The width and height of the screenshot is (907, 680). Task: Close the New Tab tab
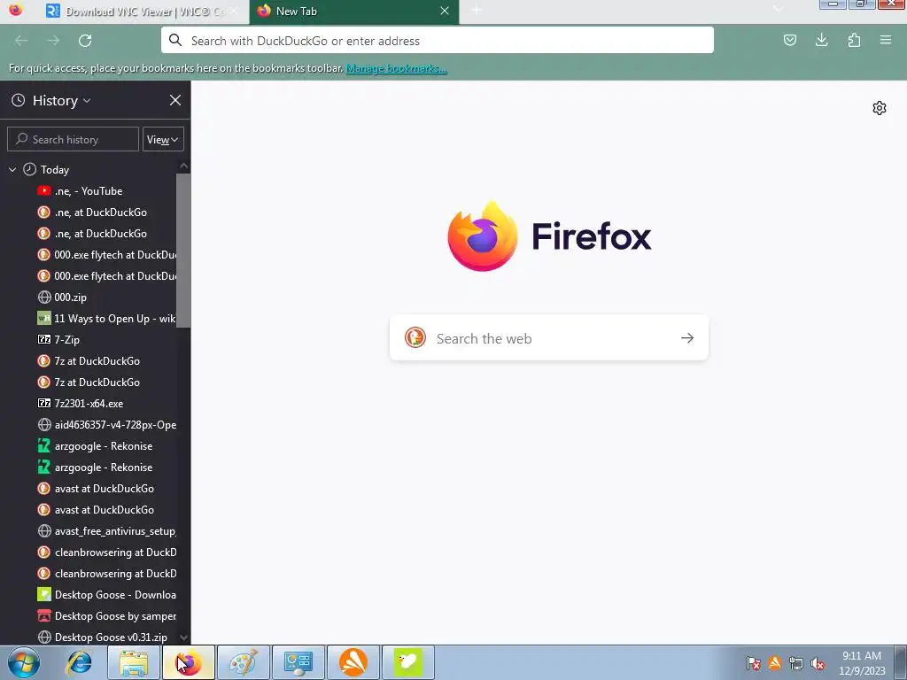pos(445,11)
